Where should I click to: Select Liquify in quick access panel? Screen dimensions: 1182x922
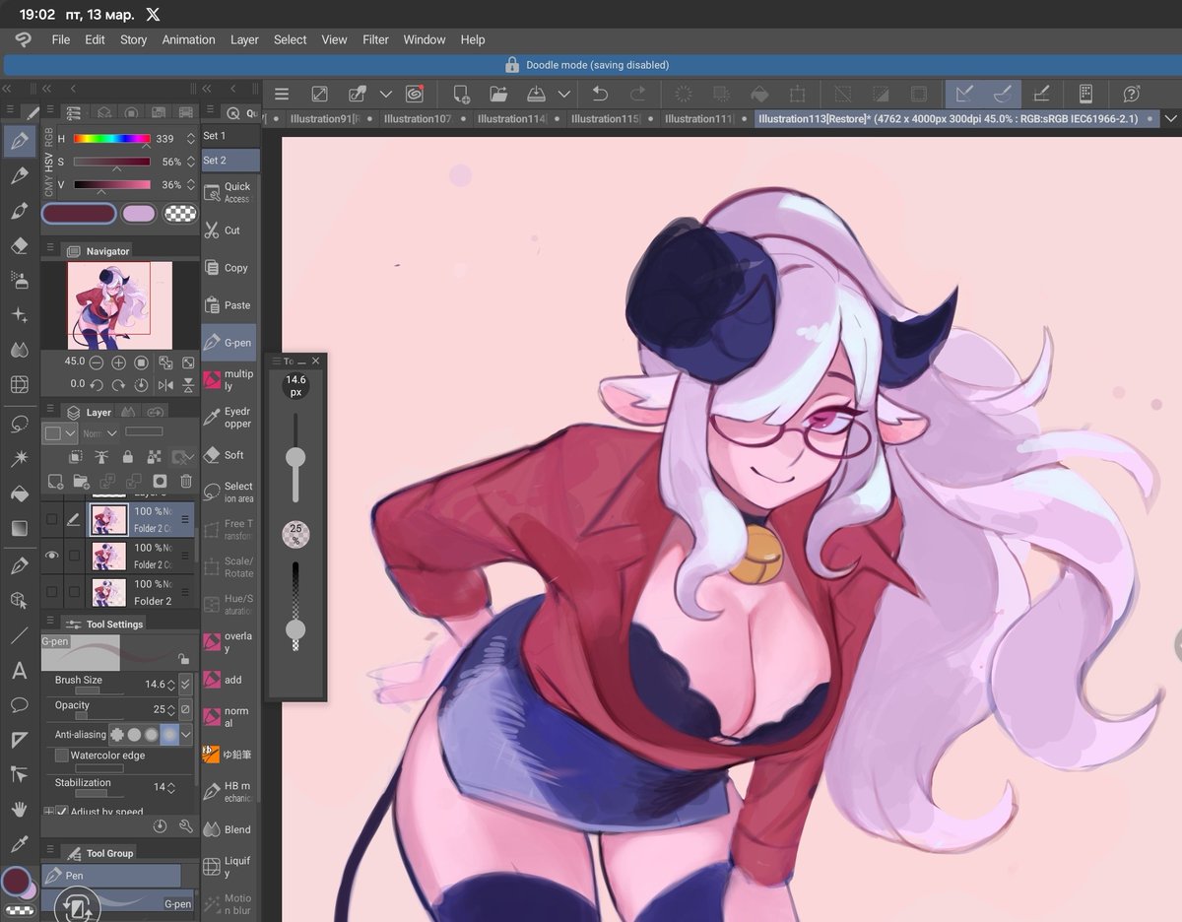230,867
